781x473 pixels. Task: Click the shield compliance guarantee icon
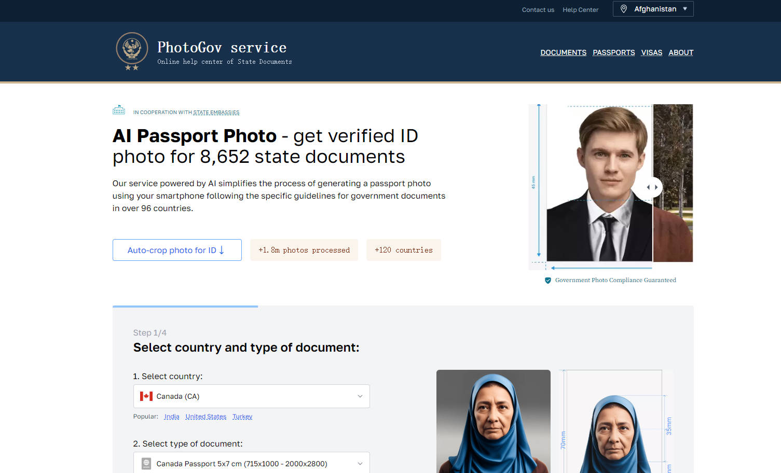click(x=548, y=280)
